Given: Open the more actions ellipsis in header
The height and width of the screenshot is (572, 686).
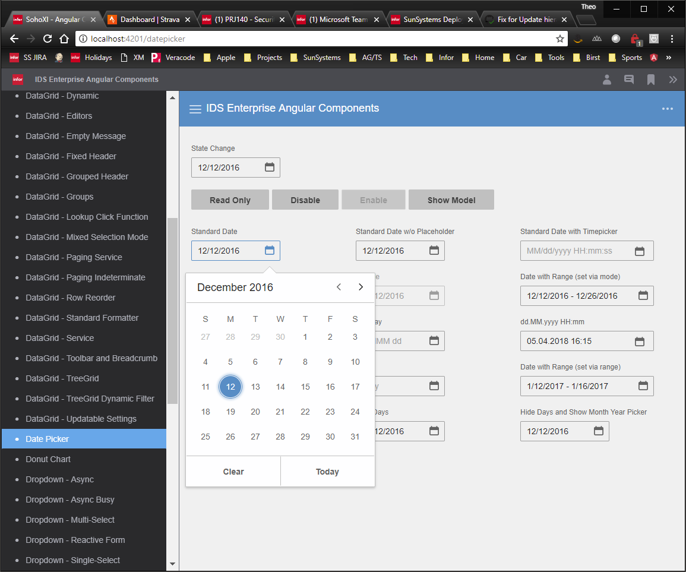Looking at the screenshot, I should click(x=667, y=109).
